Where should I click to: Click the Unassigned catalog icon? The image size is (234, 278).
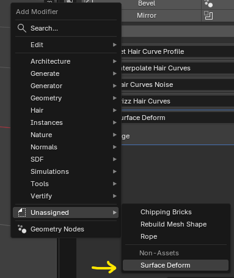pyautogui.click(x=22, y=212)
